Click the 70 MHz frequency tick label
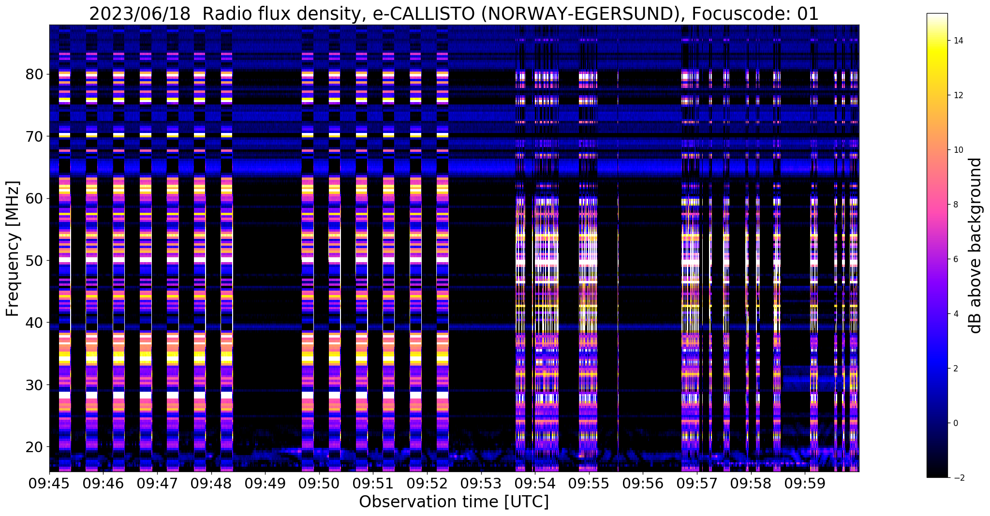The width and height of the screenshot is (990, 516). (x=34, y=136)
